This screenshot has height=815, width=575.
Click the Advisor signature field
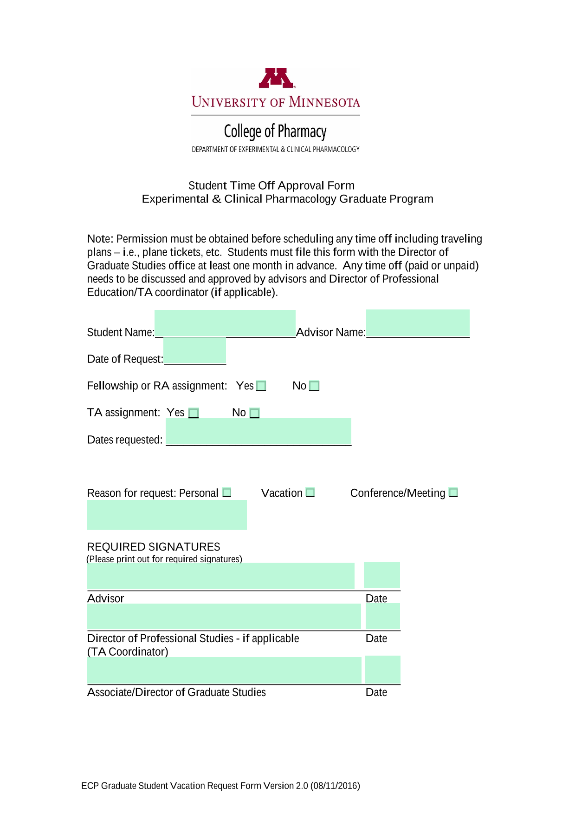[220, 576]
